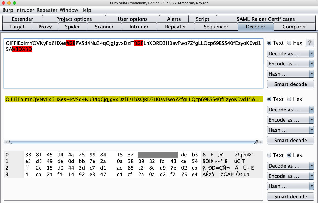Image resolution: width=318 pixels, height=203 pixels.
Task: Select Hex radio in the third decoder panel
Action: (x=289, y=155)
